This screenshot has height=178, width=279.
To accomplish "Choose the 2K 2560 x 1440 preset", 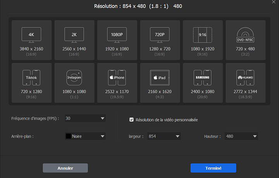I will (x=74, y=40).
